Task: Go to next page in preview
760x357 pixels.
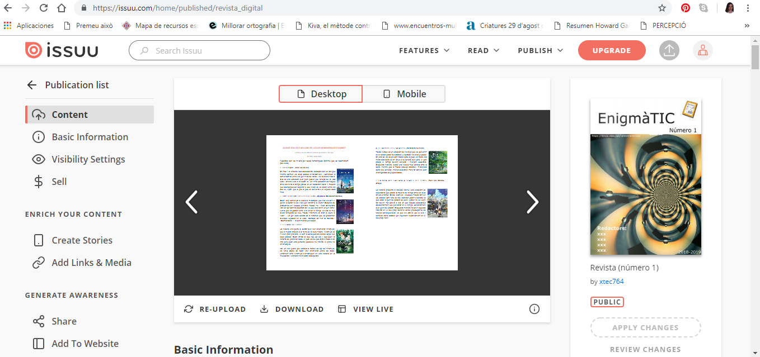Action: (532, 202)
